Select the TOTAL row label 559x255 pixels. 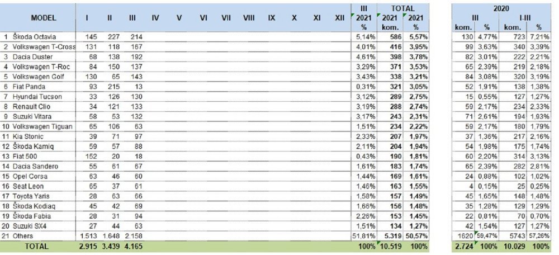click(37, 246)
